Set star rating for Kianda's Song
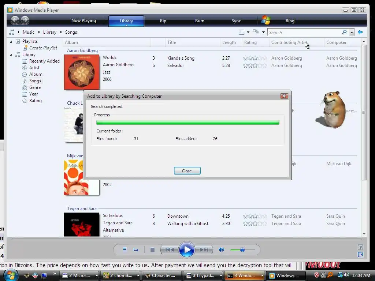 pyautogui.click(x=255, y=58)
